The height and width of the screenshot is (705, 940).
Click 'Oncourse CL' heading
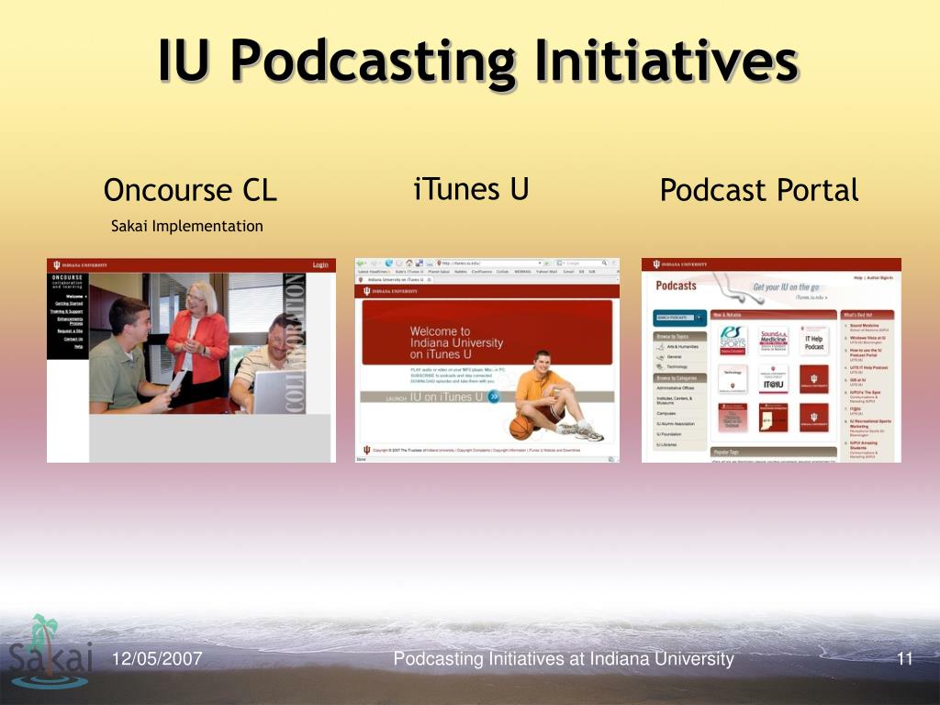pyautogui.click(x=190, y=190)
